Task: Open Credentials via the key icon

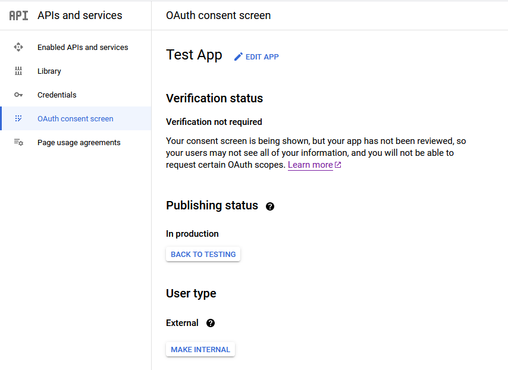Action: coord(18,95)
